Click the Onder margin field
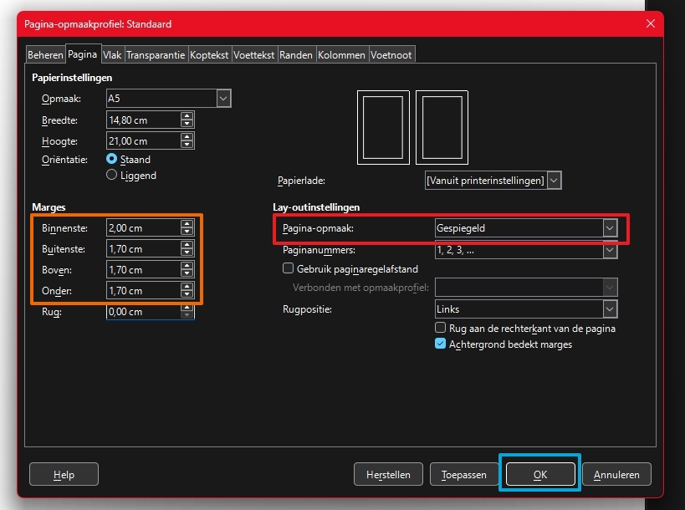The width and height of the screenshot is (685, 510). 143,291
